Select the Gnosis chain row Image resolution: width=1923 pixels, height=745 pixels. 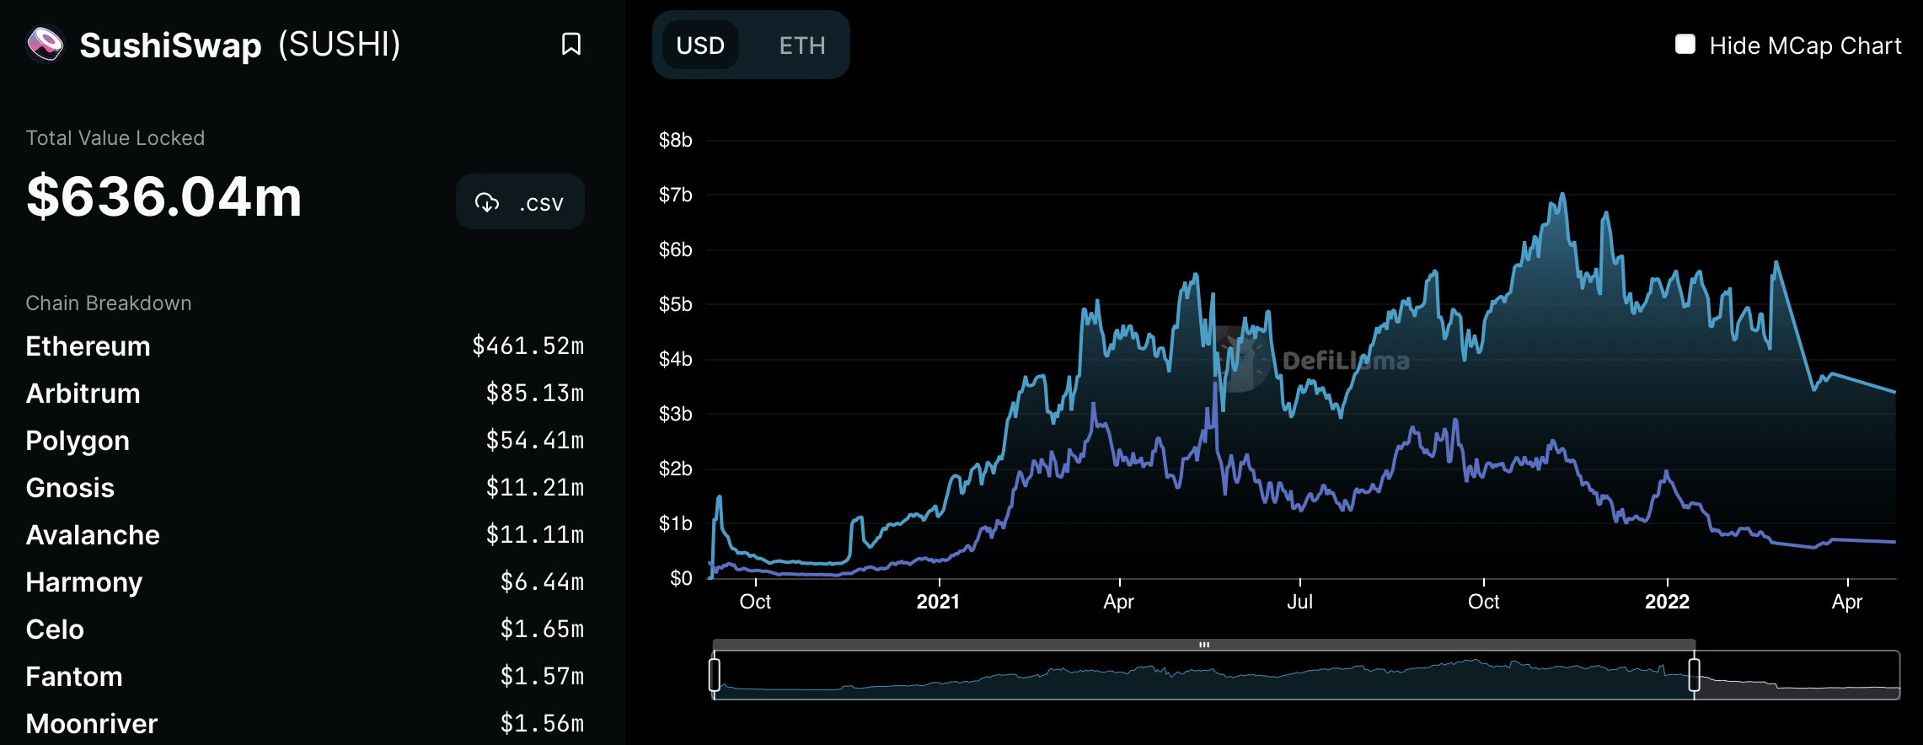(x=305, y=488)
